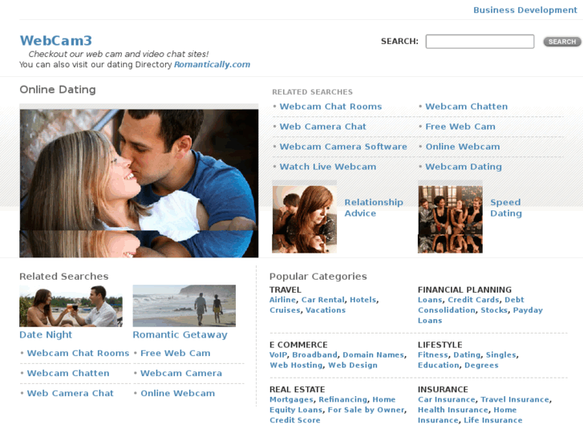Open the Refinancing link

[343, 399]
